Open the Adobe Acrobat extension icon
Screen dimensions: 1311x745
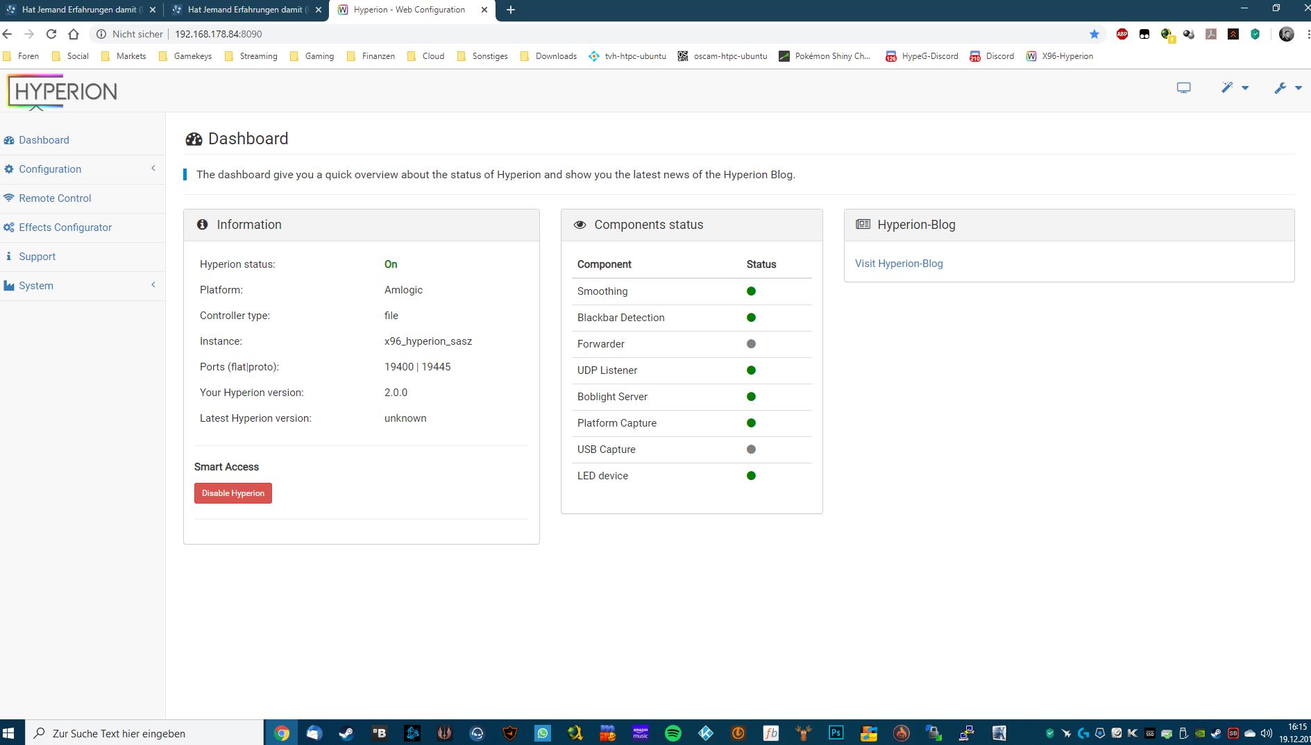coord(1211,34)
